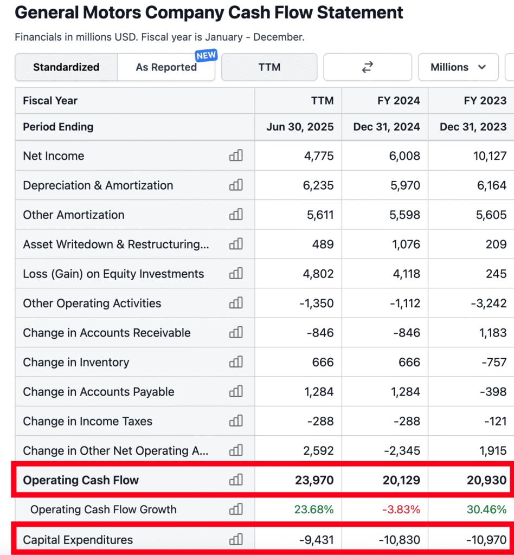This screenshot has width=514, height=555.
Task: Click chart icon for Change in Income Taxes
Action: point(236,421)
